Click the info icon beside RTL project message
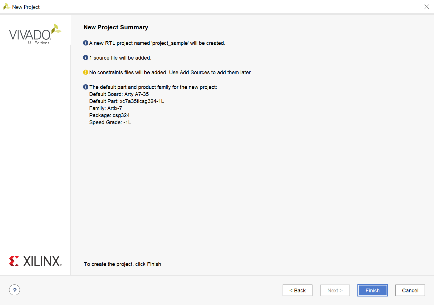The height and width of the screenshot is (305, 434). pos(86,43)
